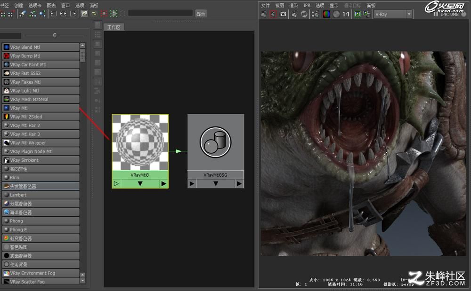The image size is (471, 291).
Task: Select the Lambert shader entry
Action: [x=41, y=195]
